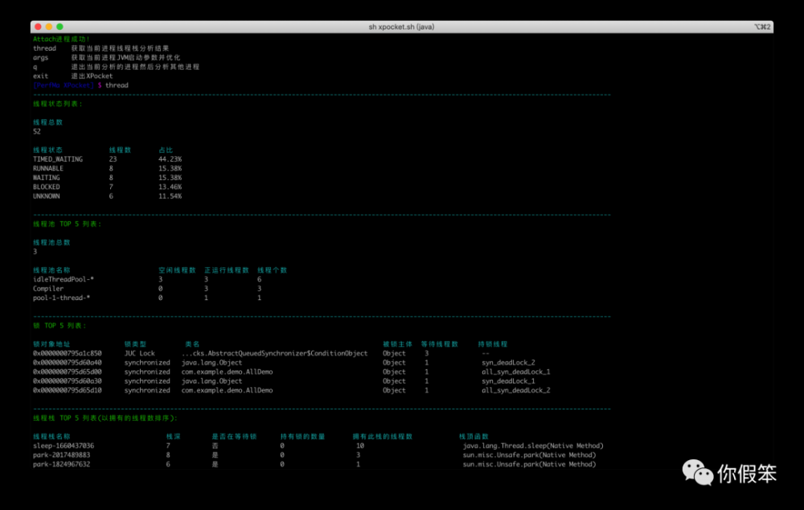Select Compiler in the thread pool list
This screenshot has height=510, width=804.
[x=47, y=289]
